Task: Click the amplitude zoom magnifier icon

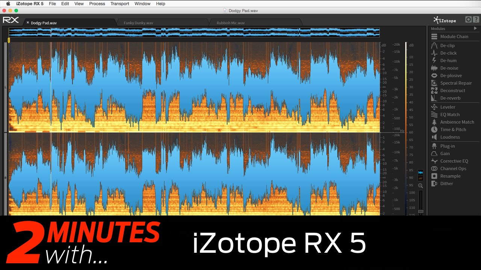Action: (x=420, y=186)
